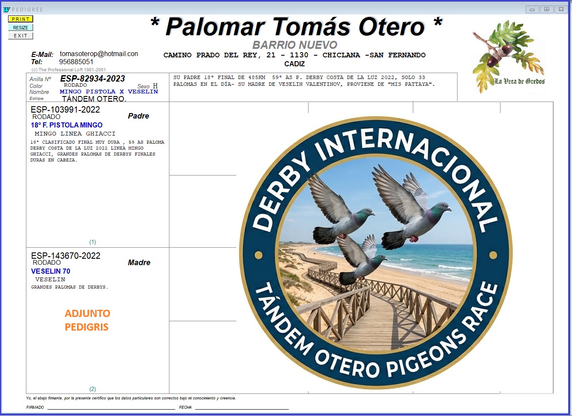
Task: Click the Madre label
Action: point(139,263)
